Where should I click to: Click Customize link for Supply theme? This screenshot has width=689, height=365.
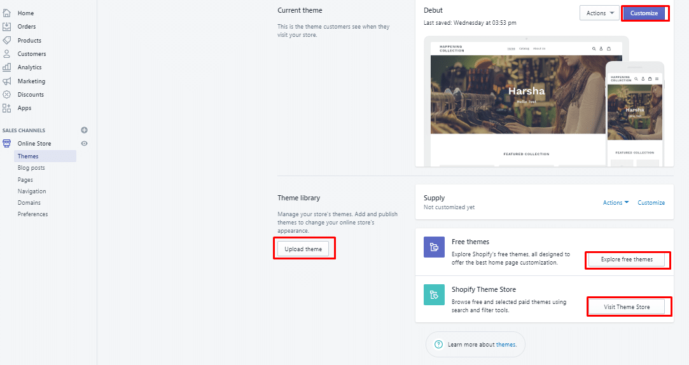651,202
